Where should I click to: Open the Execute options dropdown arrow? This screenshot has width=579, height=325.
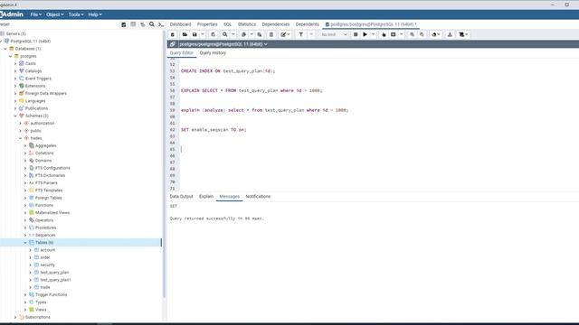coord(374,34)
